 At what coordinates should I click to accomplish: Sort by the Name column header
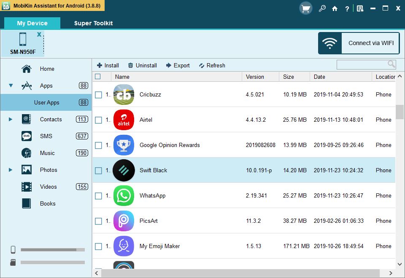[177, 77]
